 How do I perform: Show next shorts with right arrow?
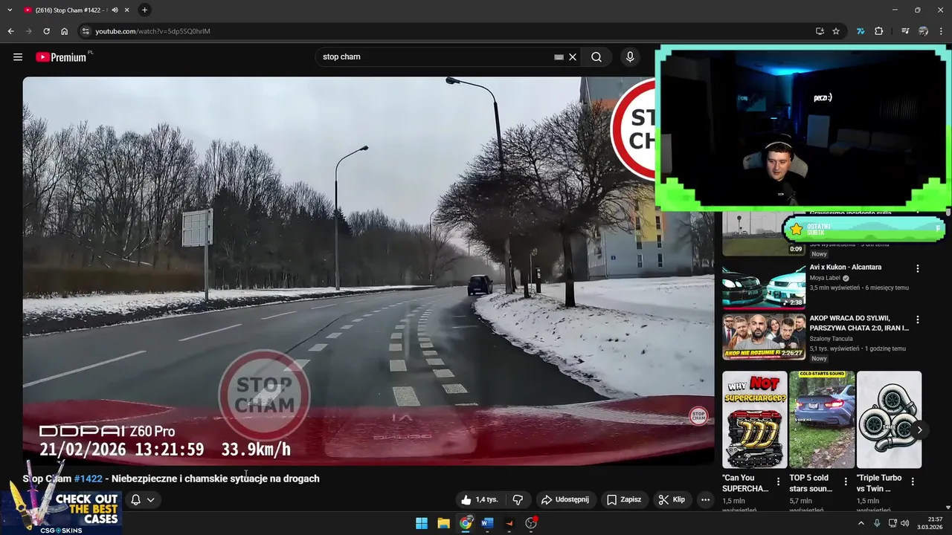(919, 430)
